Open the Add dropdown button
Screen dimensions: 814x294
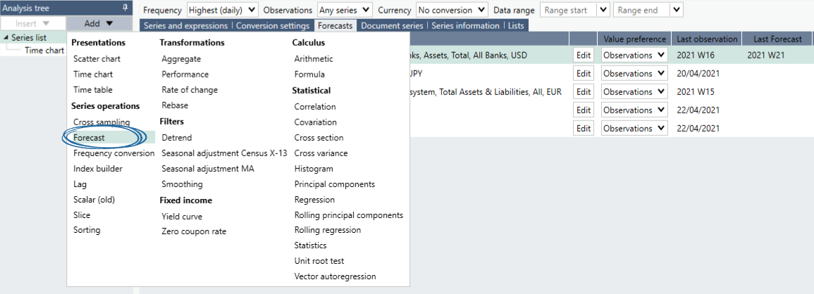(x=99, y=23)
